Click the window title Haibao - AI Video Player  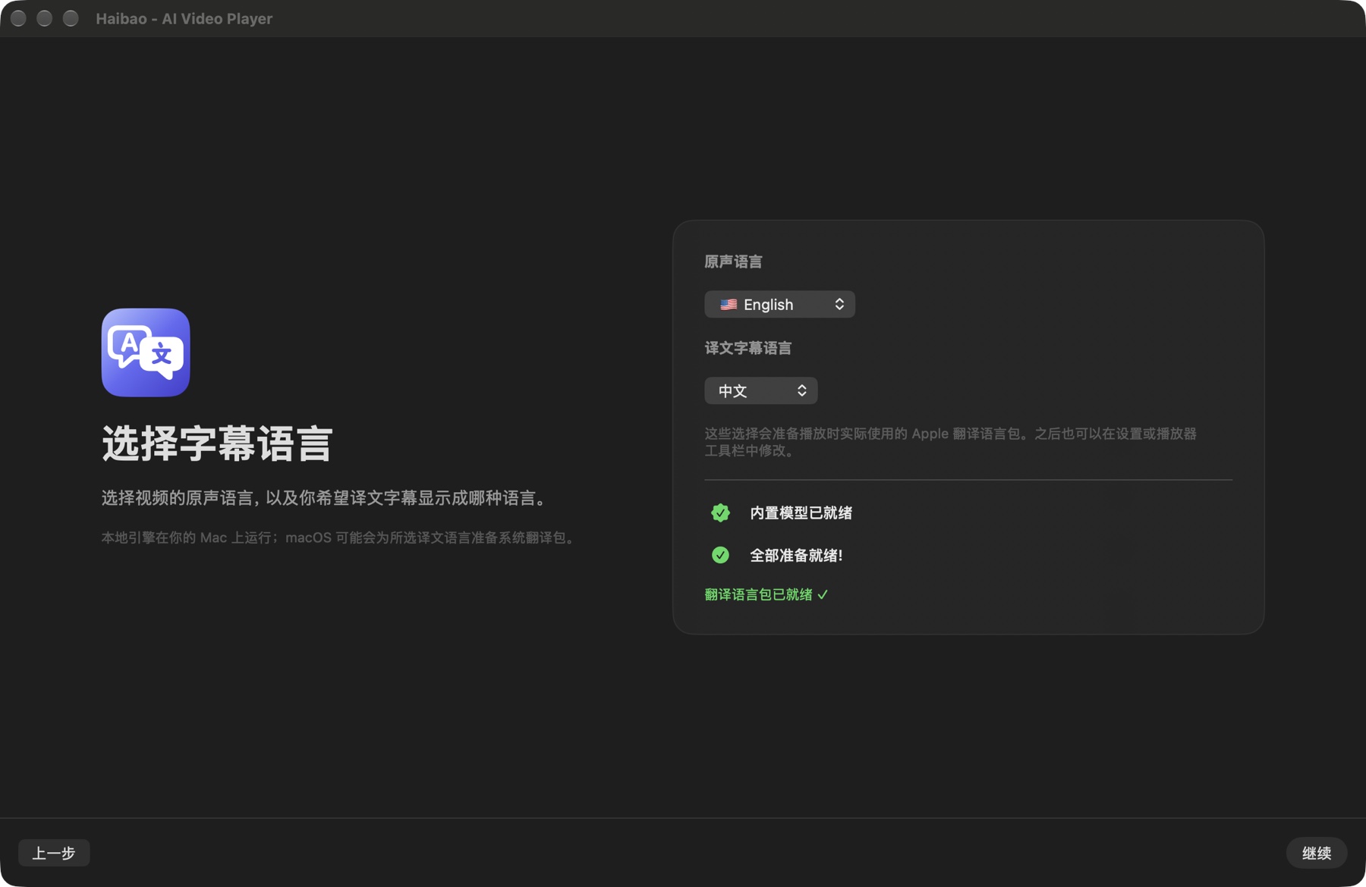click(184, 19)
